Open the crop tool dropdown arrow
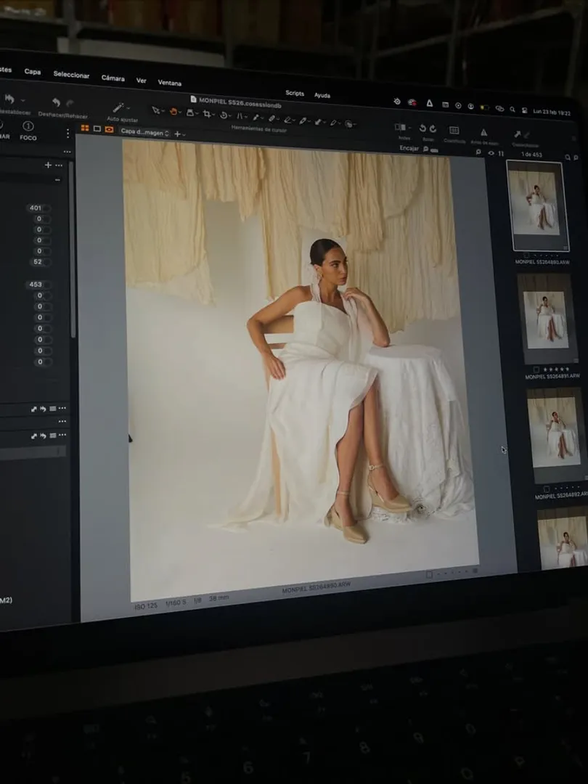This screenshot has height=784, width=588. pyautogui.click(x=213, y=115)
